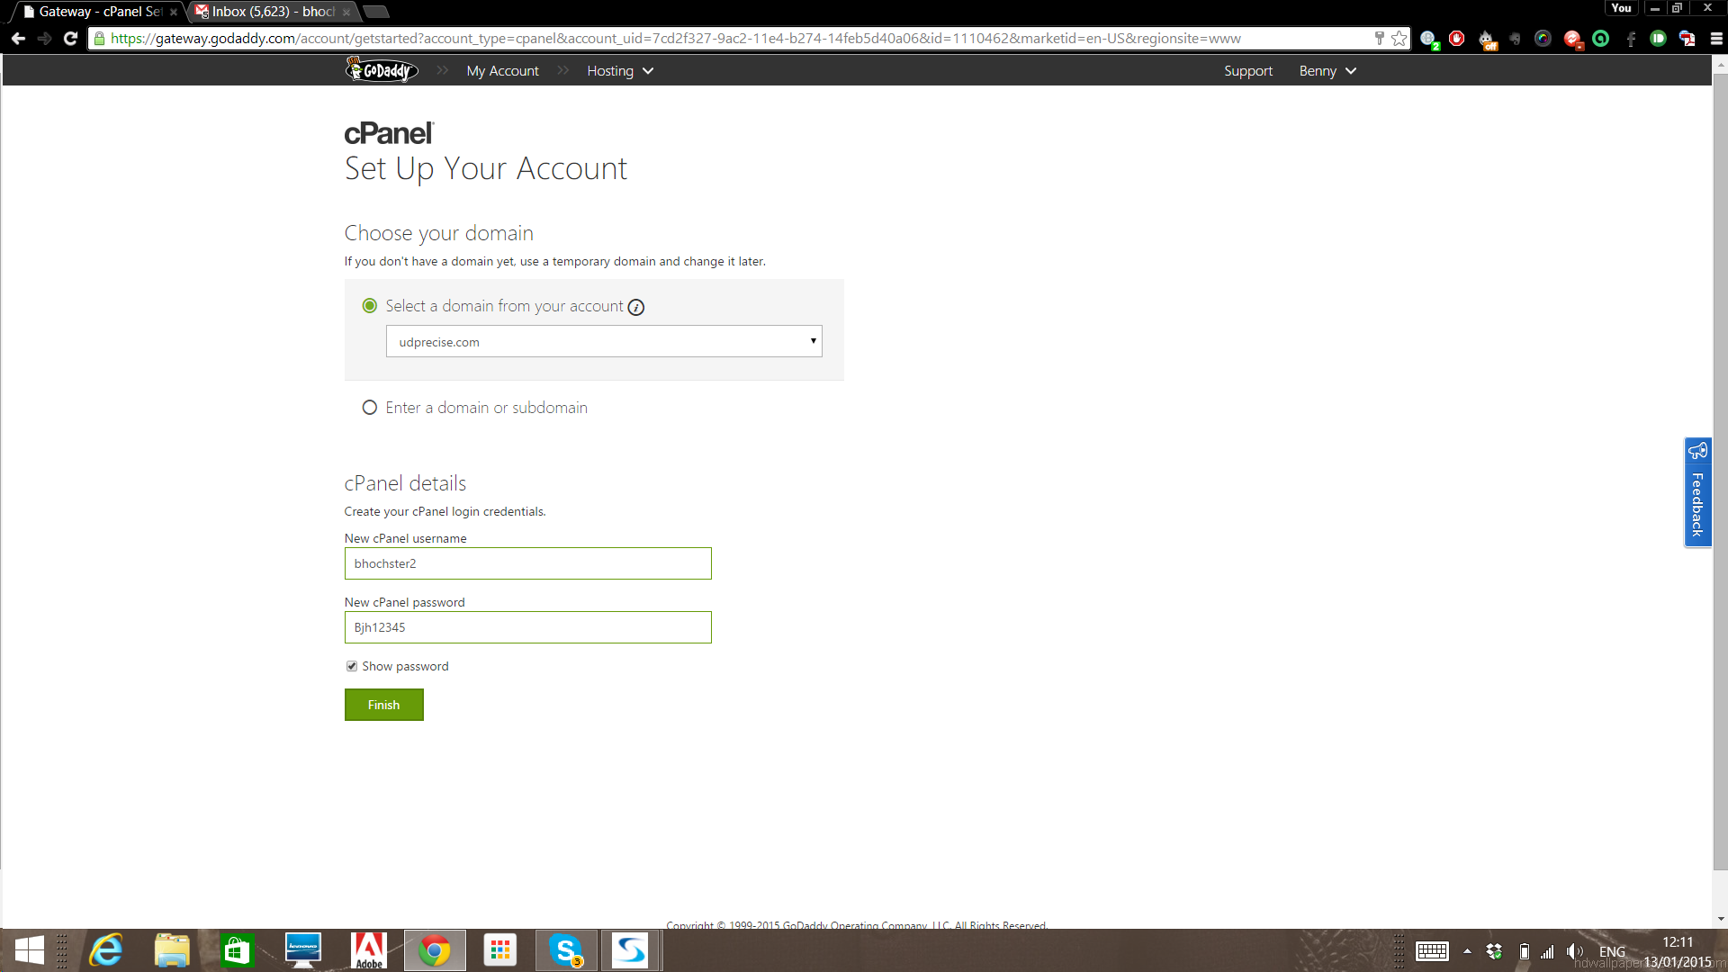Image resolution: width=1728 pixels, height=972 pixels.
Task: Open Chrome hamburger menu icon
Action: (x=1716, y=39)
